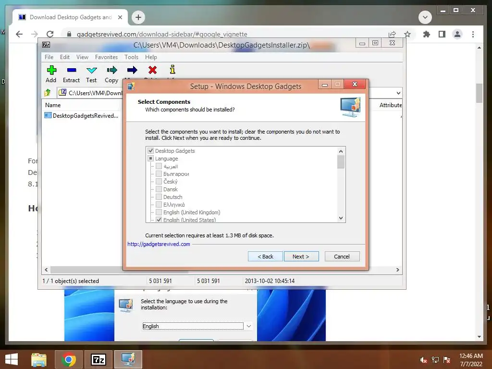The image size is (492, 369).
Task: Close the Download Desktop Gadgets tab
Action: click(120, 17)
